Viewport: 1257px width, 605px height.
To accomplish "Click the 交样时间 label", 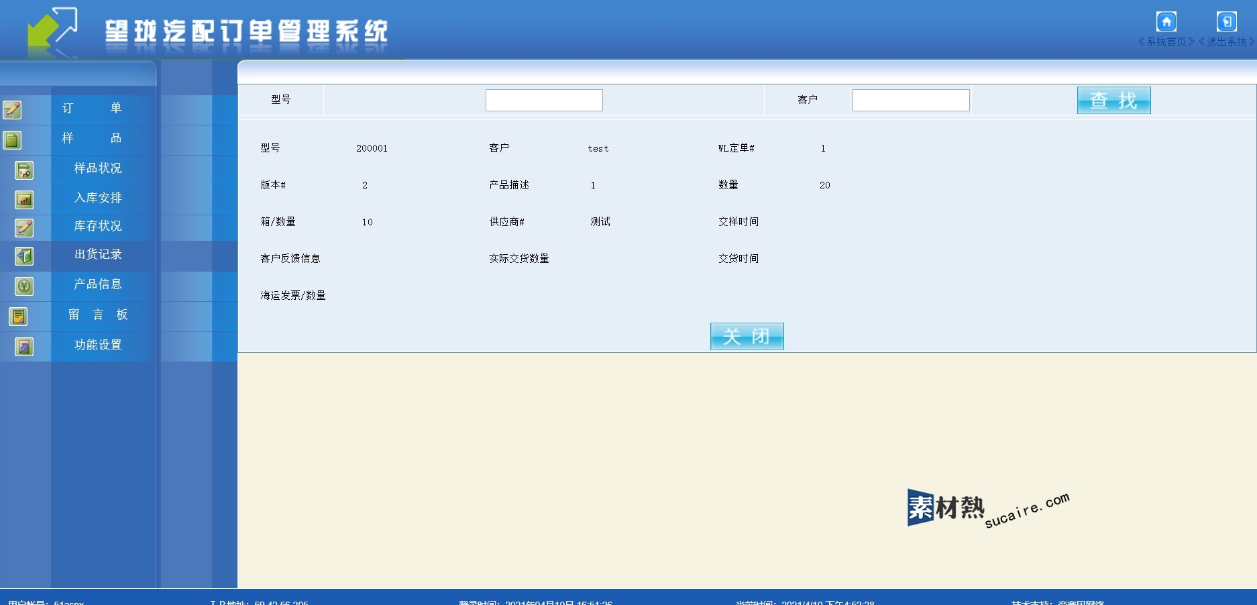I will [x=739, y=221].
